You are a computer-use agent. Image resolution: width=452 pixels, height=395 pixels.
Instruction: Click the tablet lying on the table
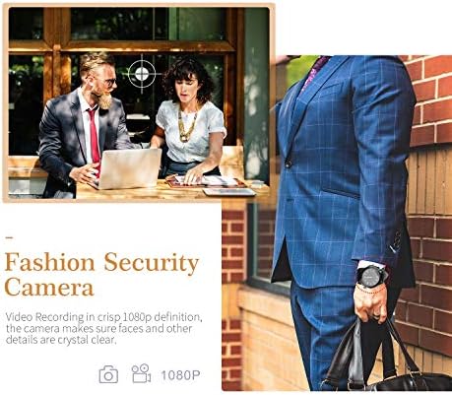(x=229, y=192)
